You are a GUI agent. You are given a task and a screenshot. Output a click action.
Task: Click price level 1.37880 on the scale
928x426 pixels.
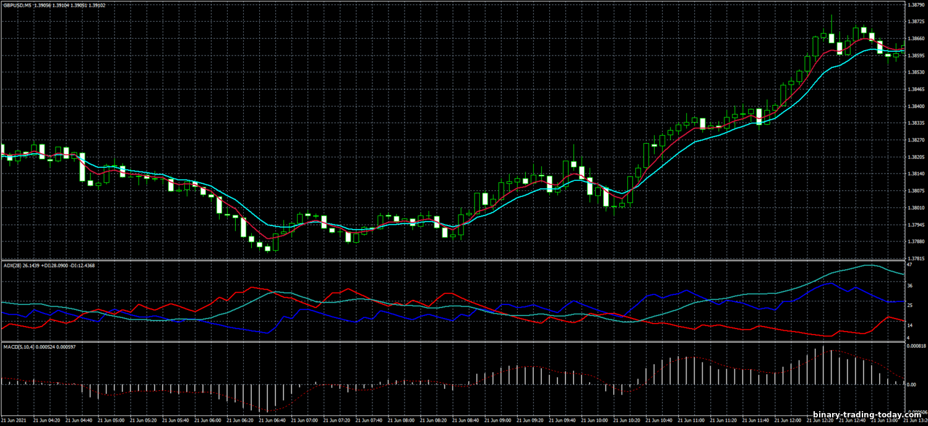(916, 241)
